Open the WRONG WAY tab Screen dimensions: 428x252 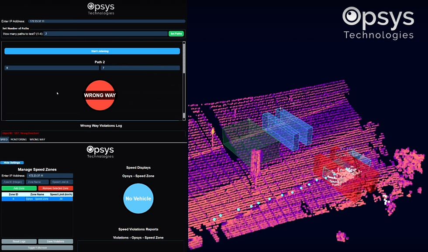click(38, 140)
